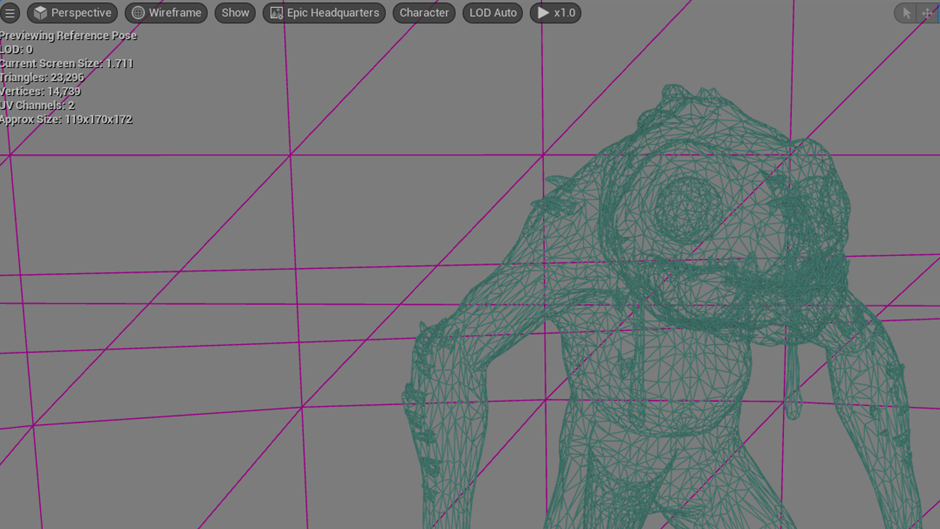Click the Triangles count readout
Viewport: 940px width, 529px height.
(x=42, y=78)
